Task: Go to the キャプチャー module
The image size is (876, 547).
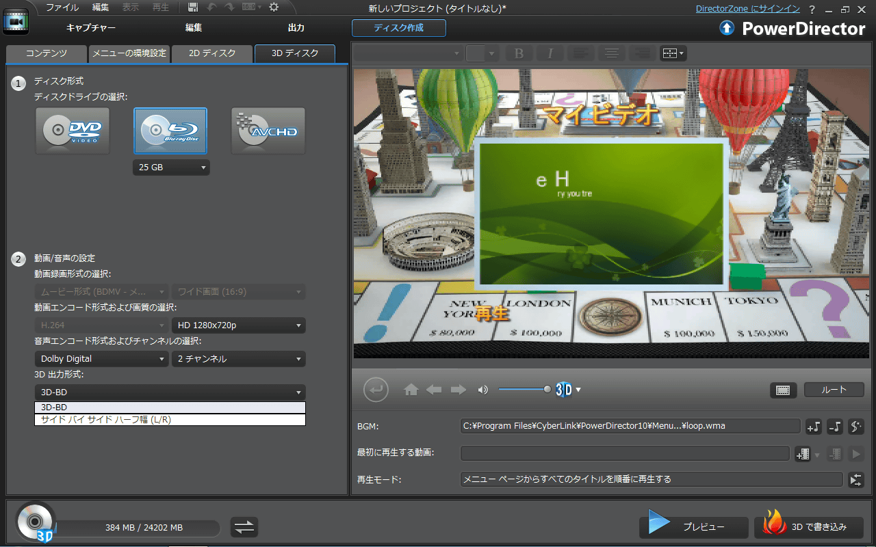Action: pos(90,28)
